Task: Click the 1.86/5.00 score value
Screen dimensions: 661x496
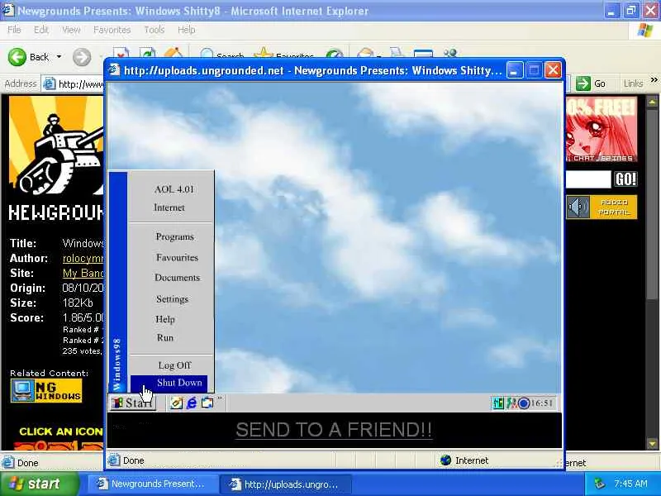Action: click(x=83, y=317)
